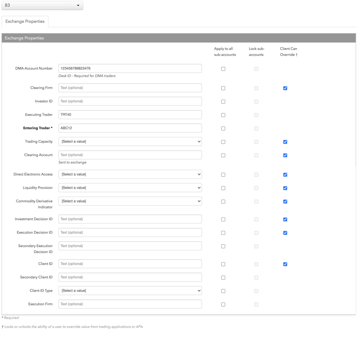Click the 'Lock sub-accounts' column header
This screenshot has height=339, width=357.
click(256, 52)
